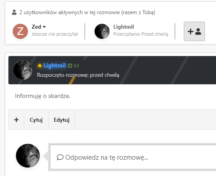Click the wolf avatar next to reply box

[x=28, y=156]
